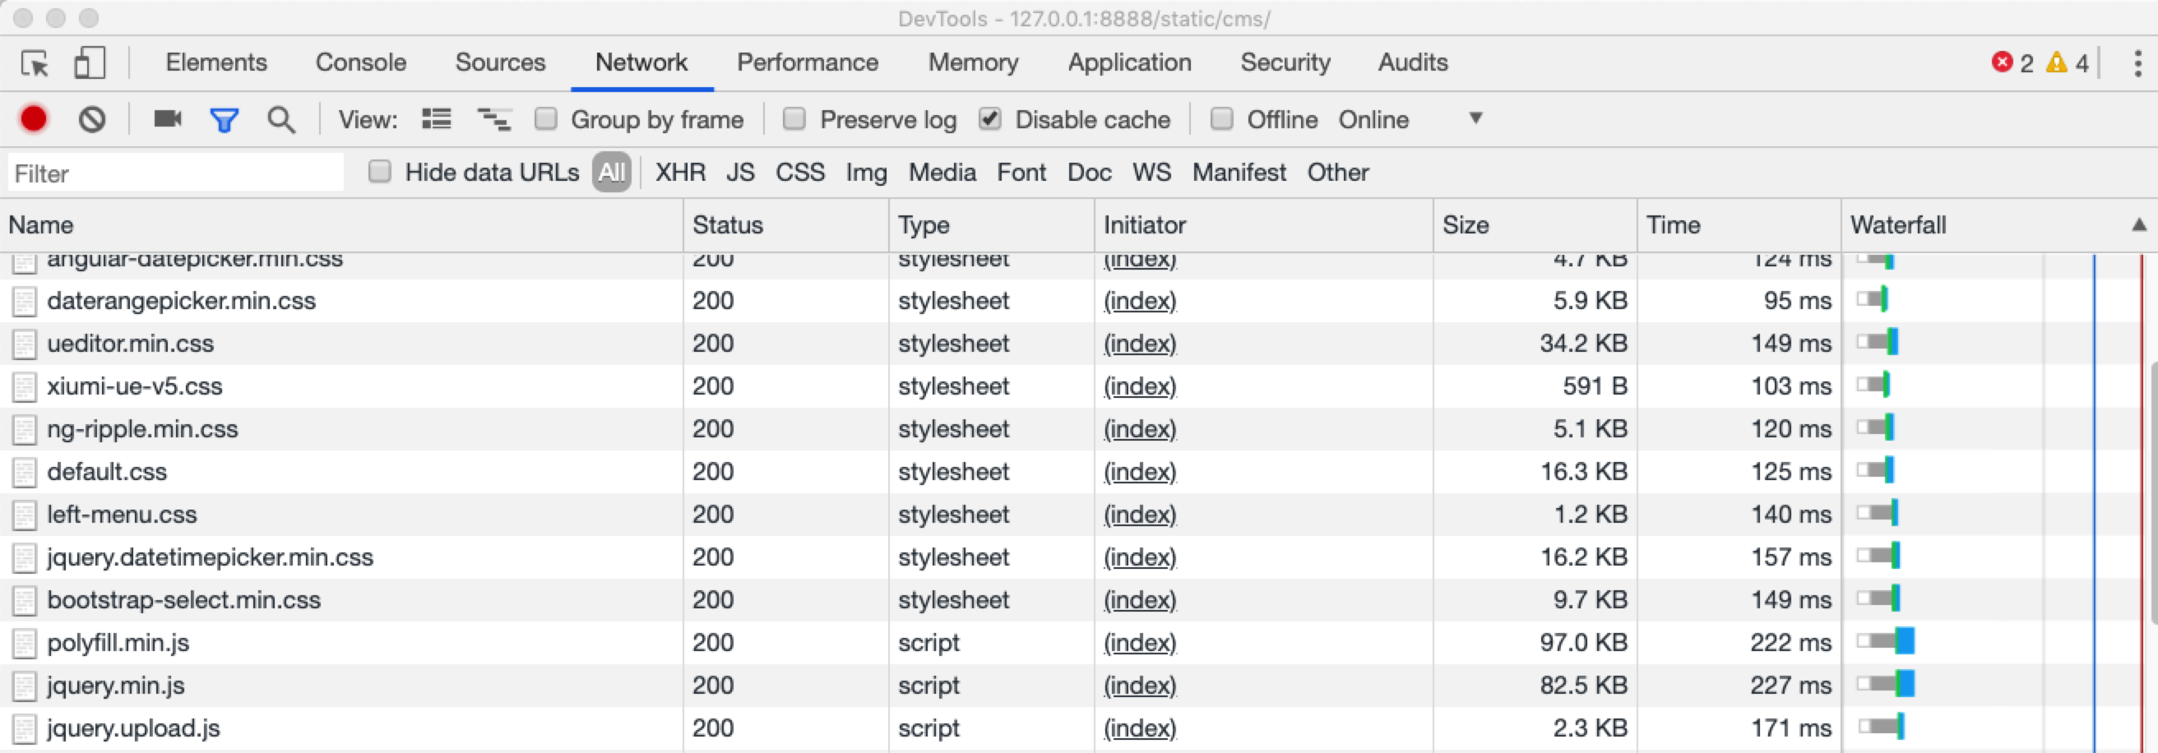Toggle the device toolbar icon
This screenshot has width=2158, height=753.
pos(90,63)
